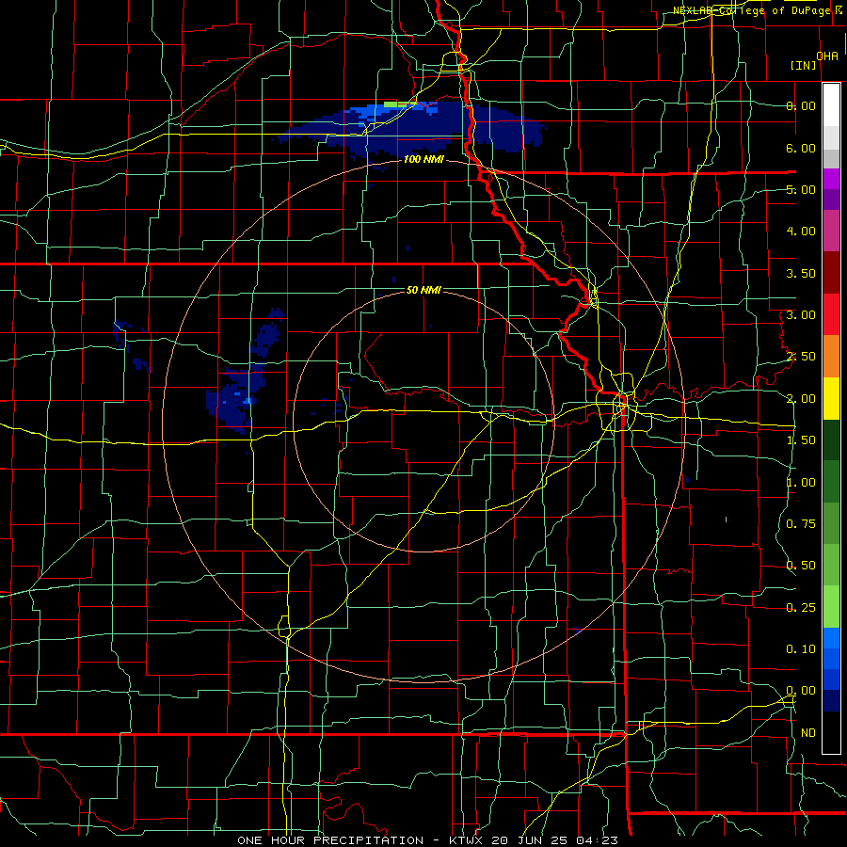The image size is (847, 847).
Task: Click the ND legend label
Action: 808,733
